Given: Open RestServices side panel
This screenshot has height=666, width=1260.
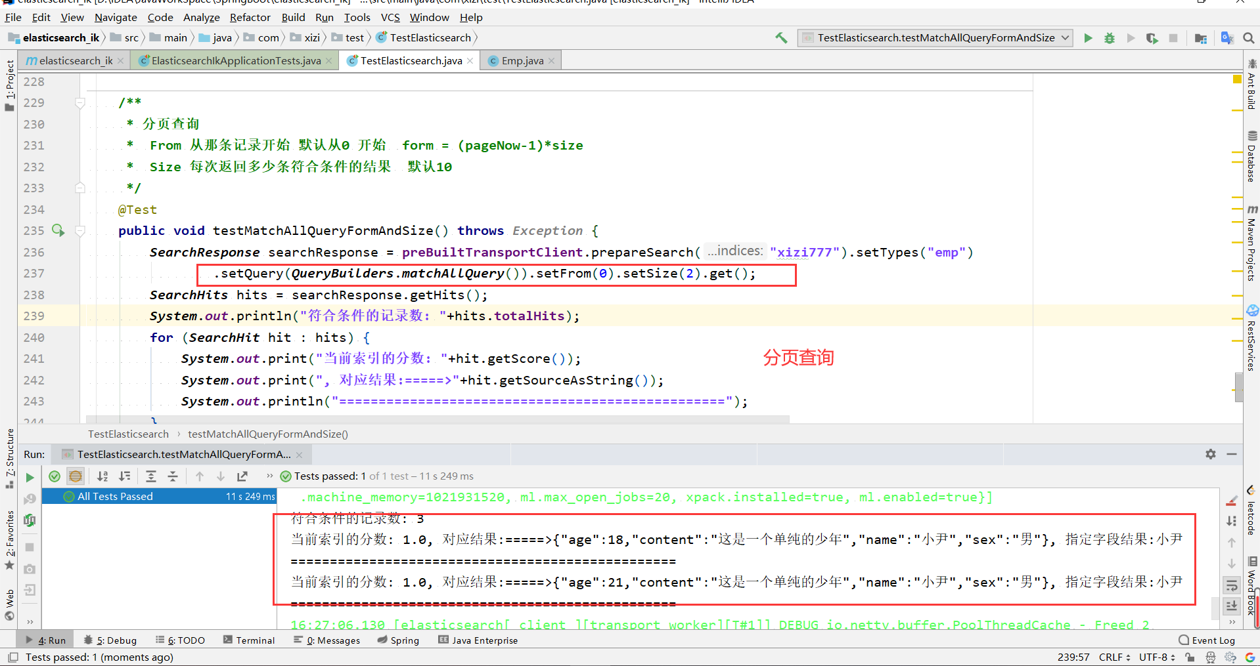Looking at the screenshot, I should (x=1252, y=339).
